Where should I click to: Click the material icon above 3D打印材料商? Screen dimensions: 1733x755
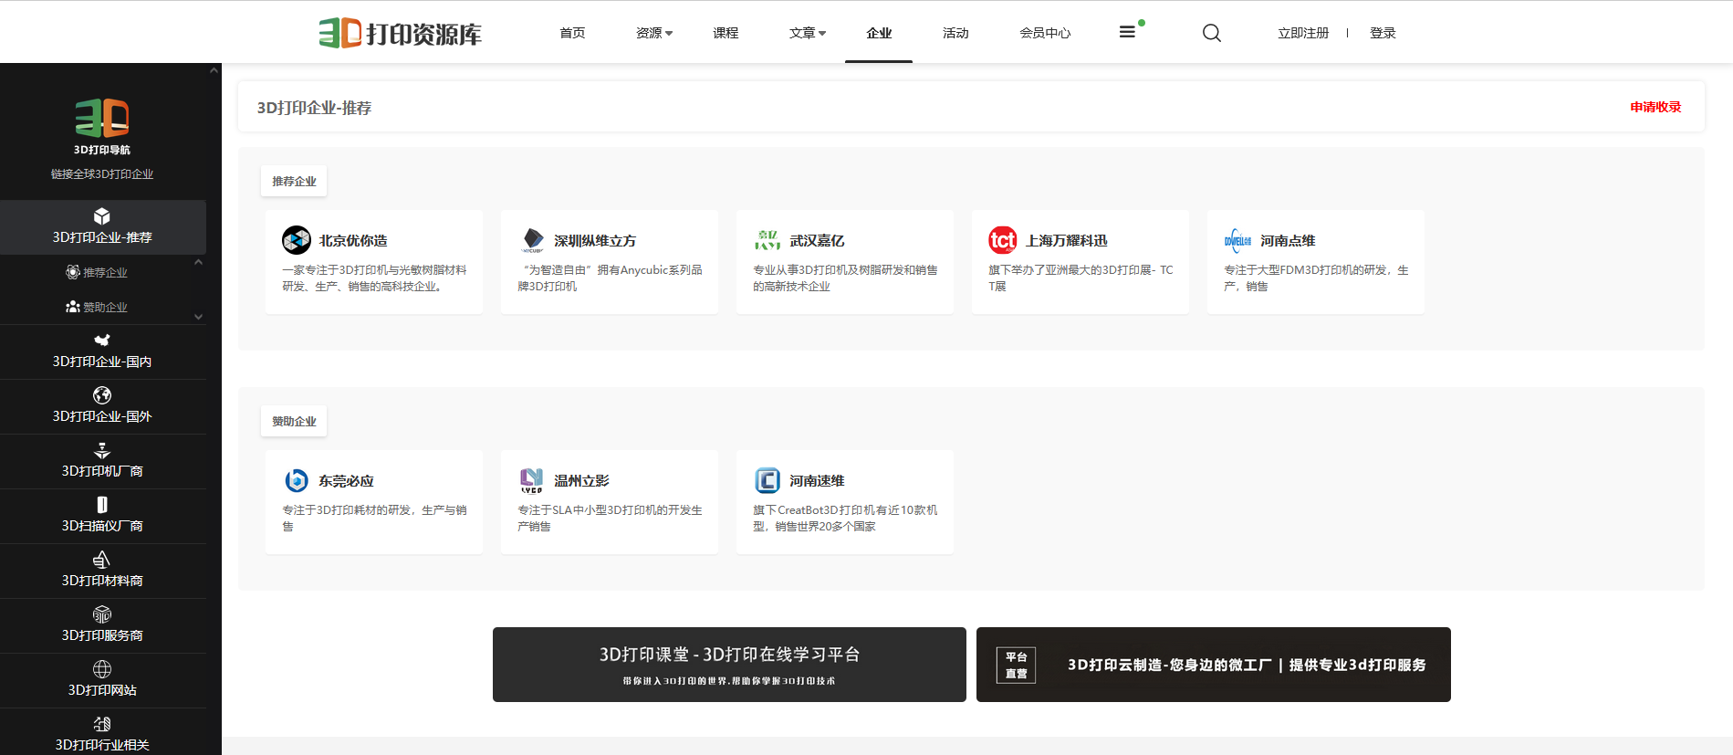point(102,560)
